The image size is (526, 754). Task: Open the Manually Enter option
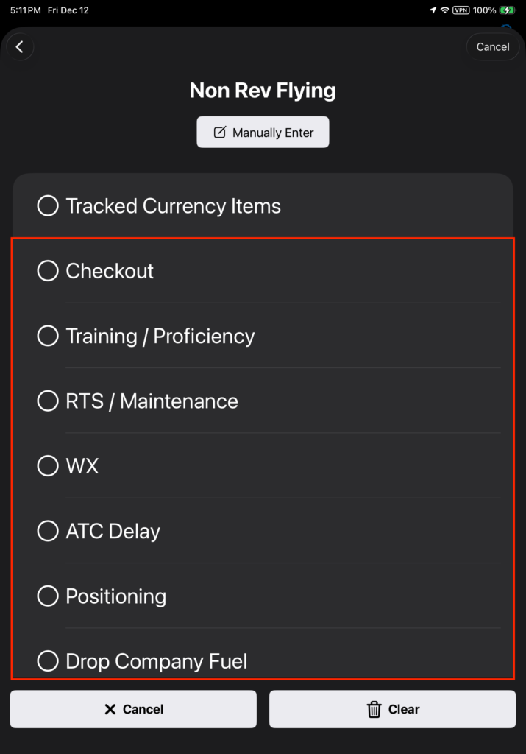tap(263, 133)
